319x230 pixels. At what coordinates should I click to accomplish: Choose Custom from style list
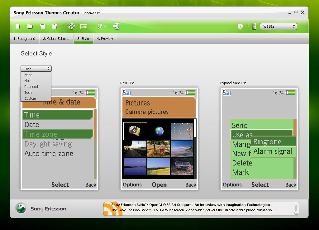pos(36,98)
